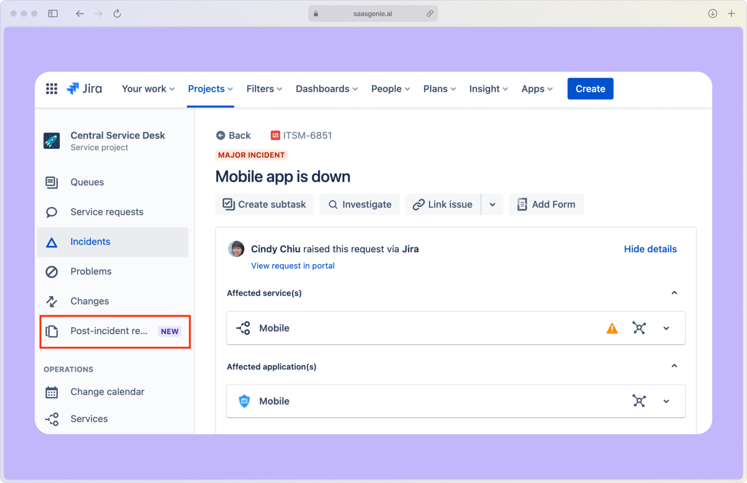Click the Central Service Desk project name
Image resolution: width=747 pixels, height=483 pixels.
tap(118, 135)
